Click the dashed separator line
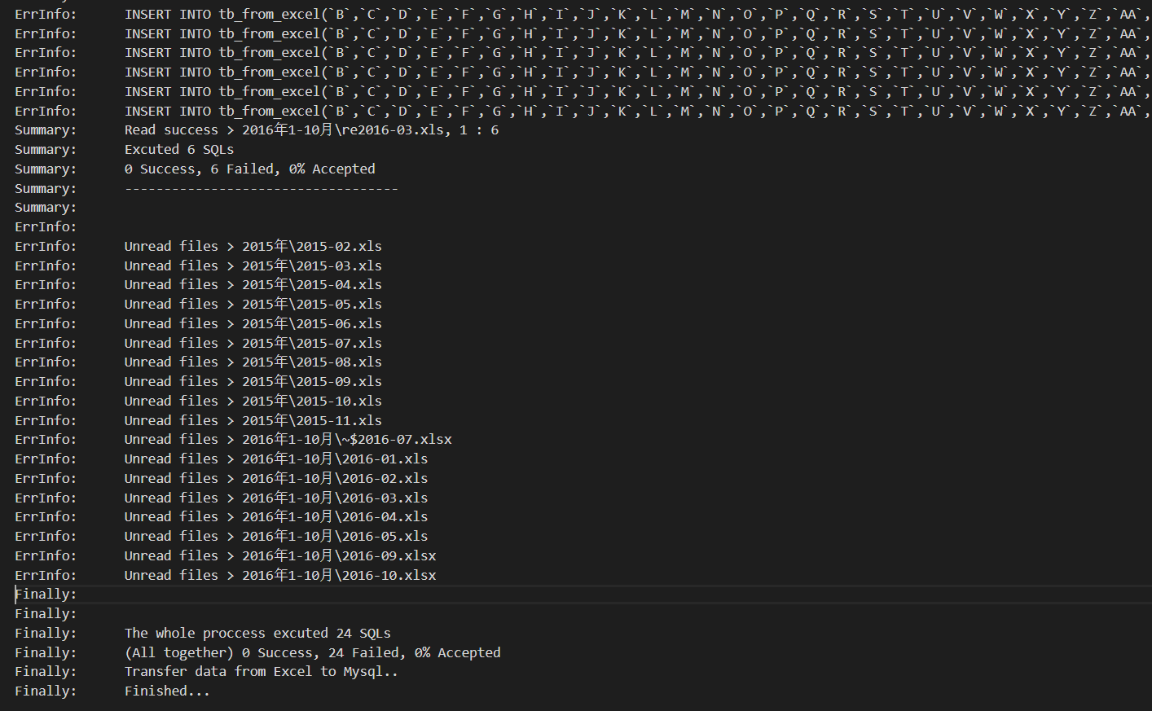 (x=262, y=189)
